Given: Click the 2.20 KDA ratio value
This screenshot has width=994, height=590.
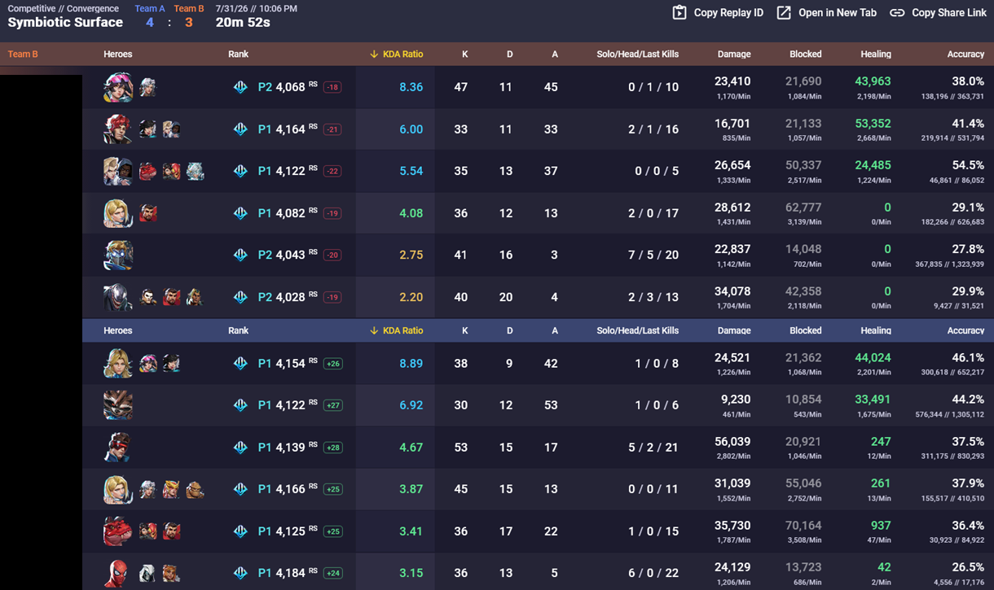Looking at the screenshot, I should point(411,297).
